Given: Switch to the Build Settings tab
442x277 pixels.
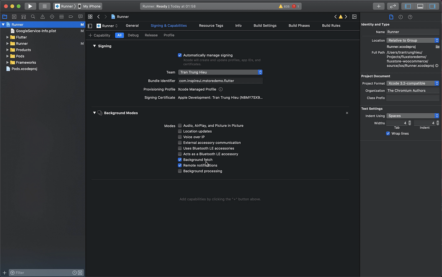Looking at the screenshot, I should tap(265, 26).
